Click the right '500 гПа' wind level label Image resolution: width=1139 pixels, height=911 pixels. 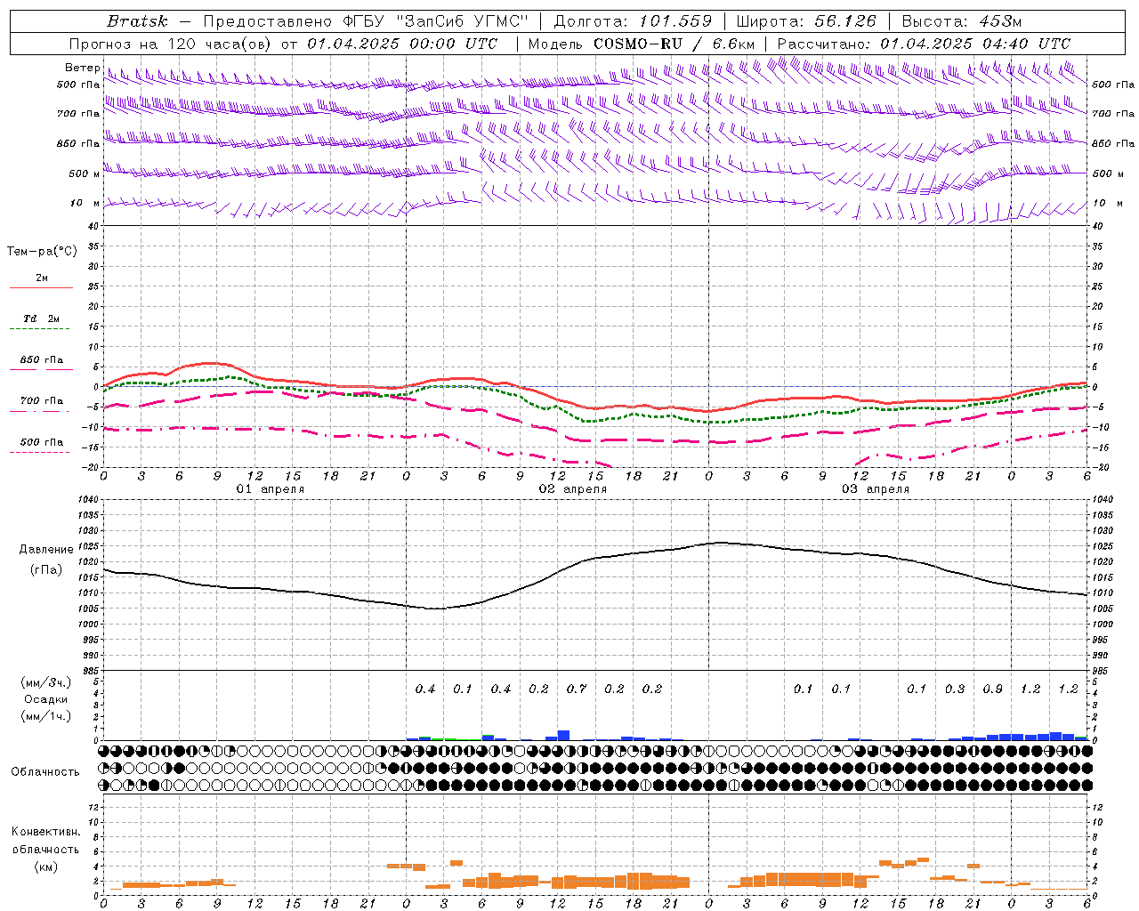[1113, 85]
